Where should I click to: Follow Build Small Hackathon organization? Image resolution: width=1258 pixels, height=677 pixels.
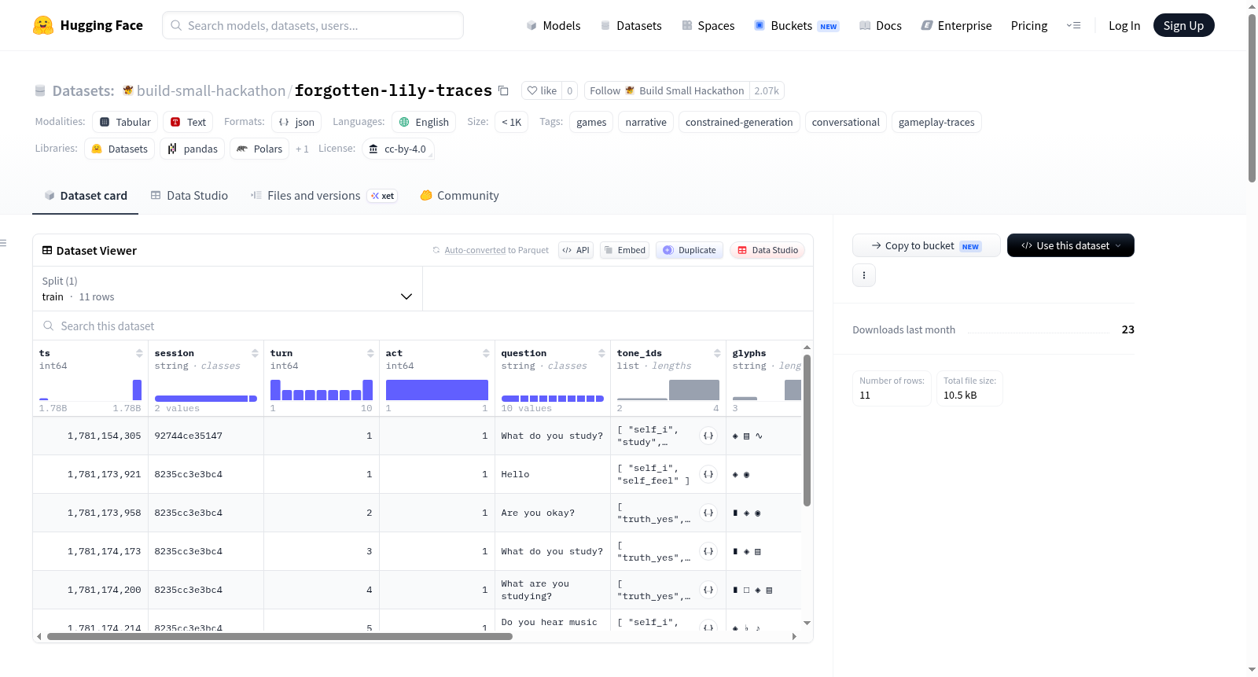pyautogui.click(x=667, y=90)
